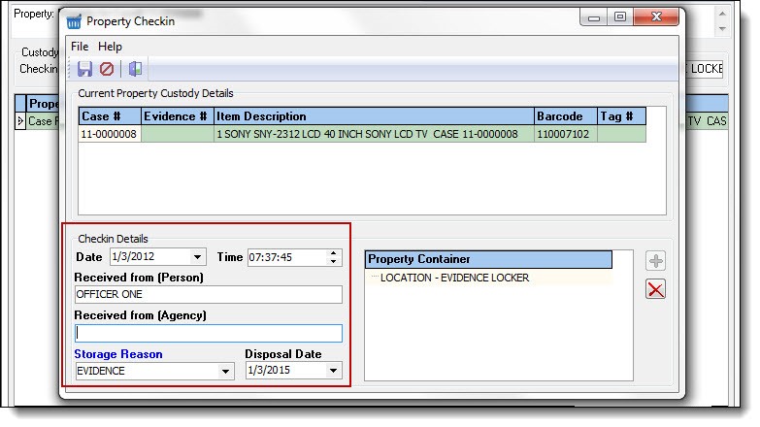Sort by Item Description column header
Screen dimensions: 760x427
(x=373, y=116)
